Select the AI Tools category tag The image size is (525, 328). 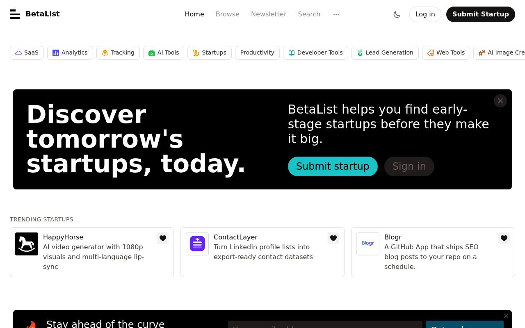(x=164, y=53)
